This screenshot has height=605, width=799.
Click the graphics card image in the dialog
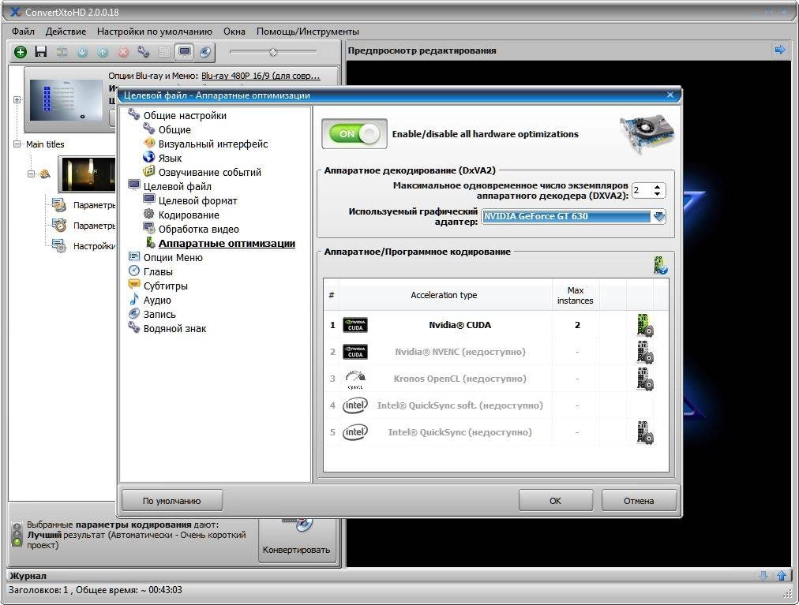click(647, 134)
